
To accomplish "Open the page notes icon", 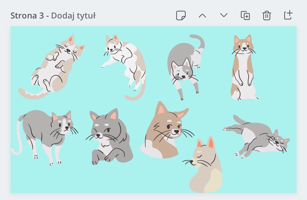I will pyautogui.click(x=181, y=15).
